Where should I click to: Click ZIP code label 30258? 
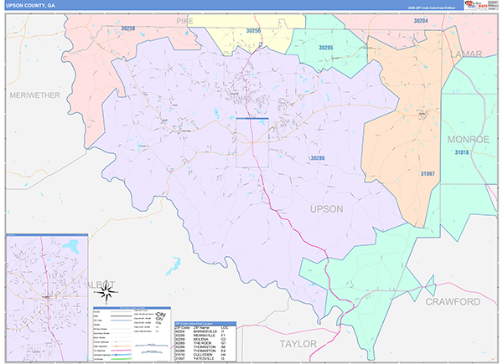(128, 28)
